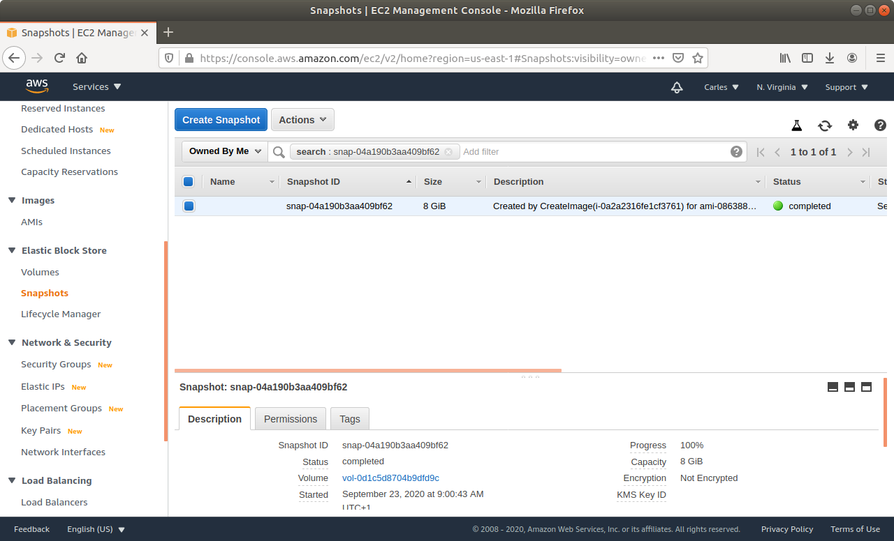The height and width of the screenshot is (541, 894).
Task: Reload the page in Firefox
Action: click(x=59, y=58)
